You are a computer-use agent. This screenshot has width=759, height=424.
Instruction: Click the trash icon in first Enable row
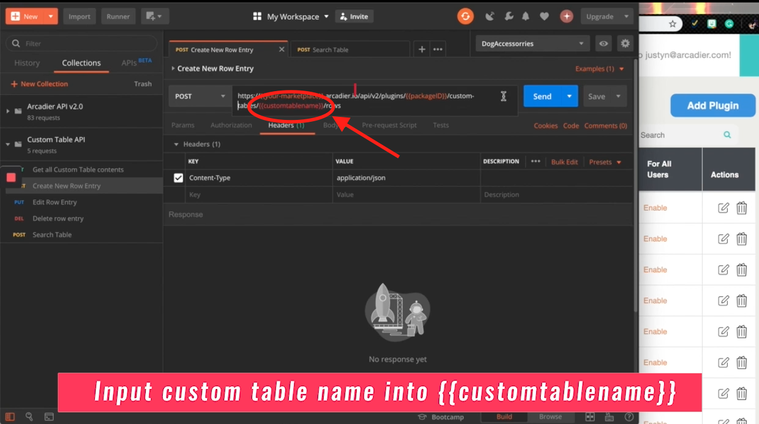click(742, 207)
